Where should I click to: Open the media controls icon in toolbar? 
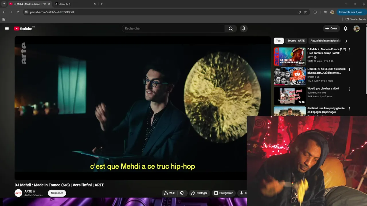(325, 12)
